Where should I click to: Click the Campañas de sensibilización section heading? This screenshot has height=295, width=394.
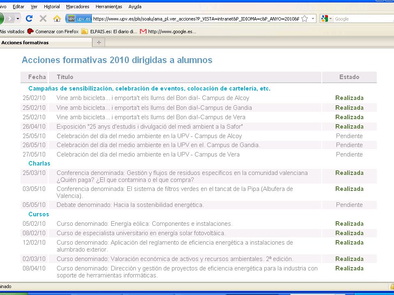(149, 88)
